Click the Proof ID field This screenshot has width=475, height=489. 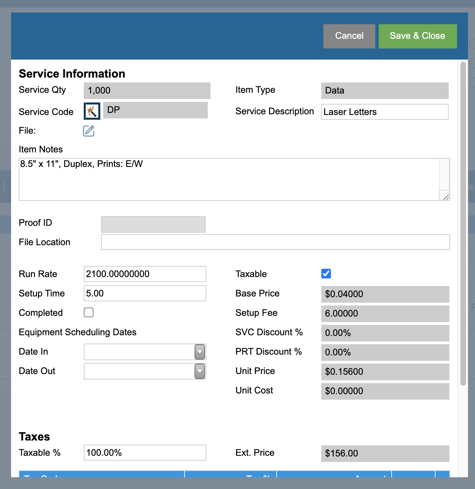coord(153,224)
